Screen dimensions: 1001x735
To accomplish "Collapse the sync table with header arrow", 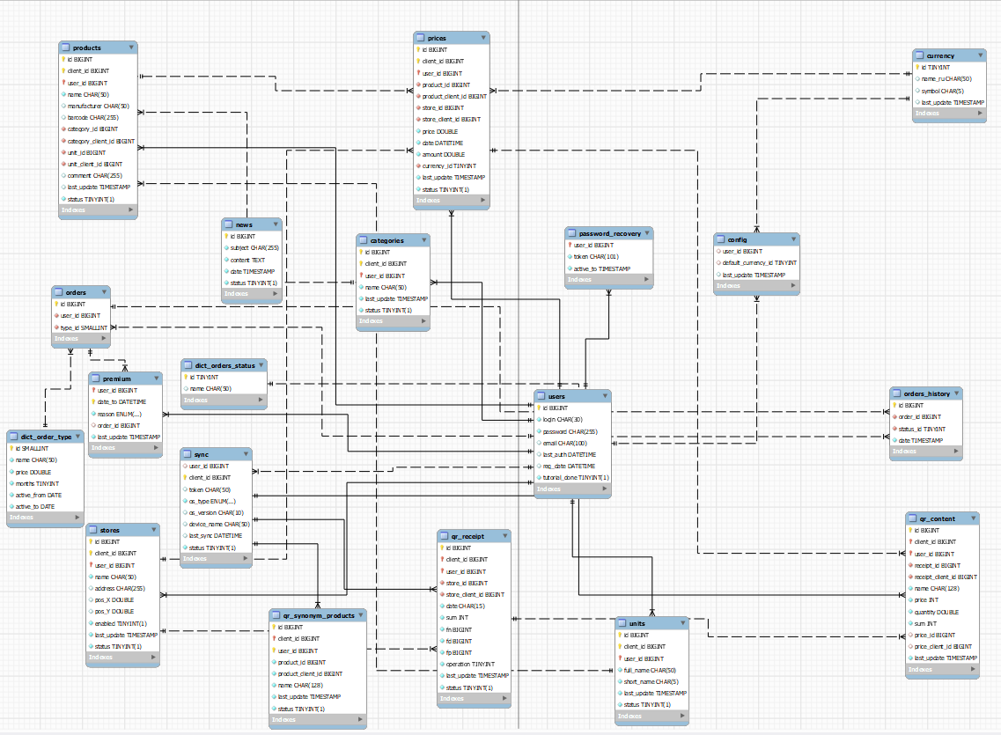I will coord(246,453).
